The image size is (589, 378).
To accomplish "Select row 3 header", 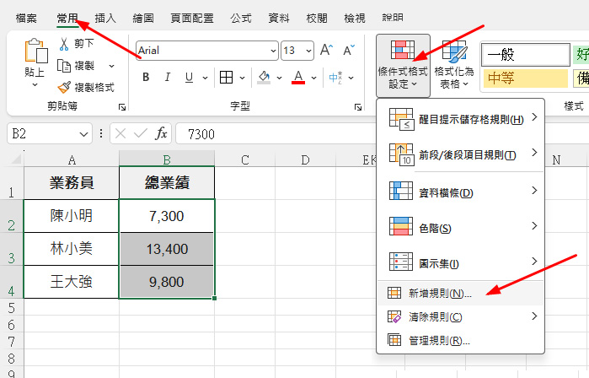I will [12, 250].
